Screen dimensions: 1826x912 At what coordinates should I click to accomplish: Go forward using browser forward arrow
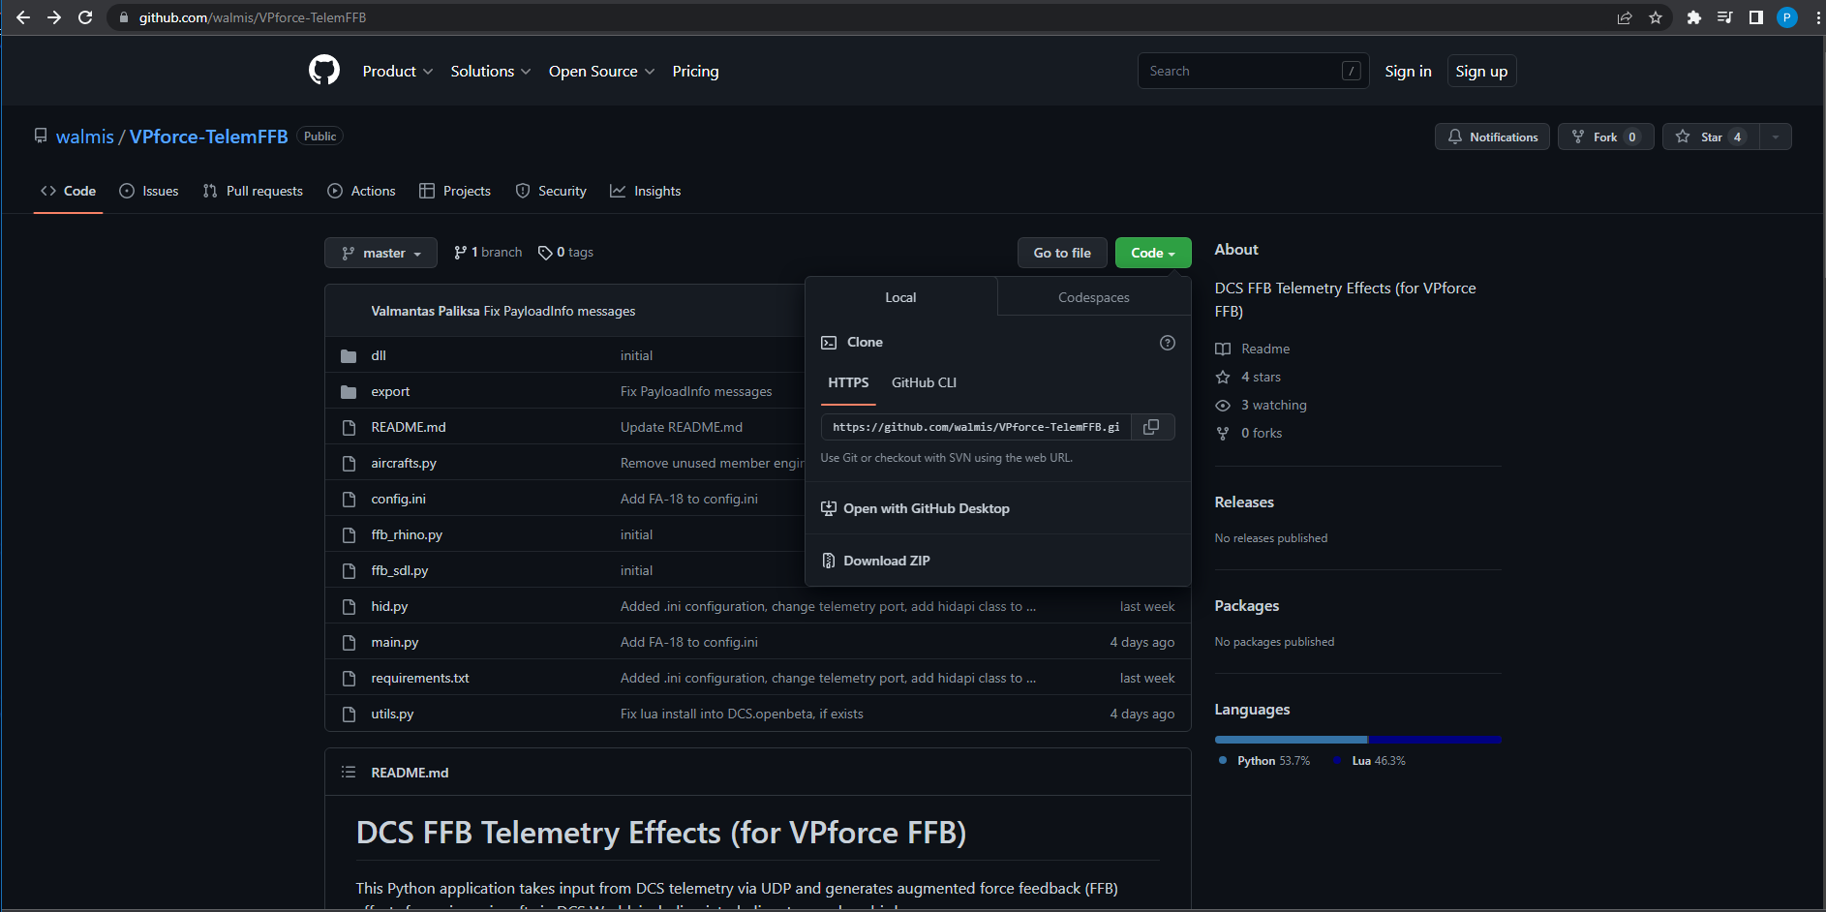(54, 17)
